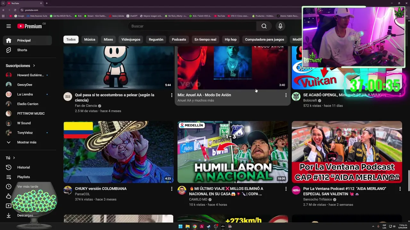Open a new browser tab
The height and width of the screenshot is (230, 410).
47,3
